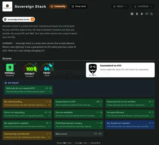Click the green Overall 9 score badge

tap(10, 68)
